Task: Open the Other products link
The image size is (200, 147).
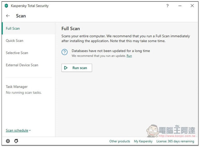Action: click(x=120, y=141)
